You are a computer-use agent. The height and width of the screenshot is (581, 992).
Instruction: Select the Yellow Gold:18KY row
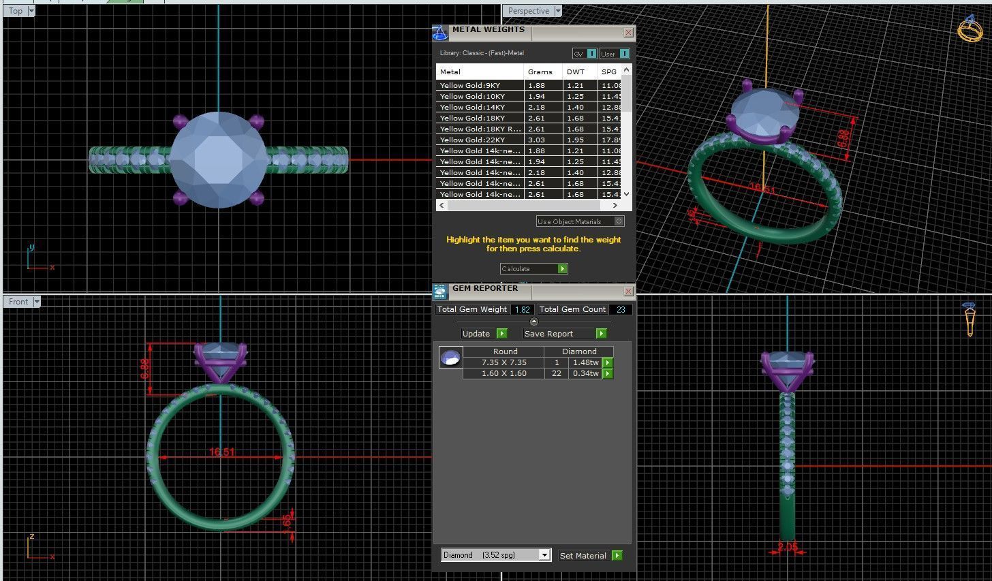point(529,118)
